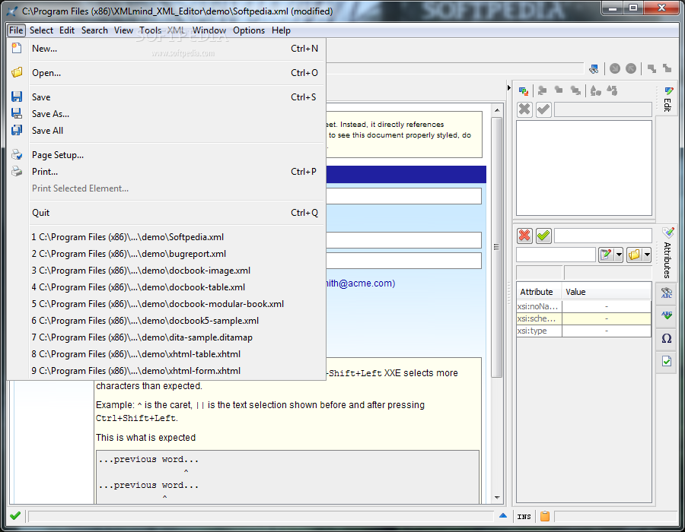This screenshot has width=685, height=532.
Task: Select the xsi:sche... attribute row
Action: click(584, 318)
